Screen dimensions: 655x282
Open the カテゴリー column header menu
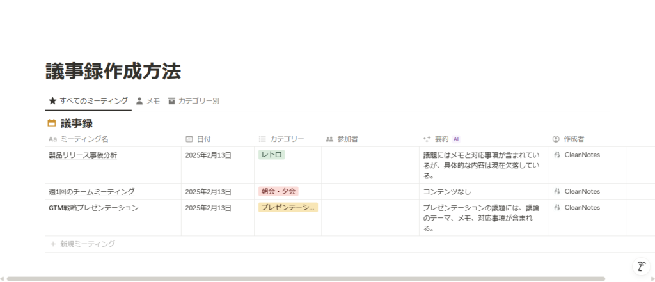pos(288,139)
